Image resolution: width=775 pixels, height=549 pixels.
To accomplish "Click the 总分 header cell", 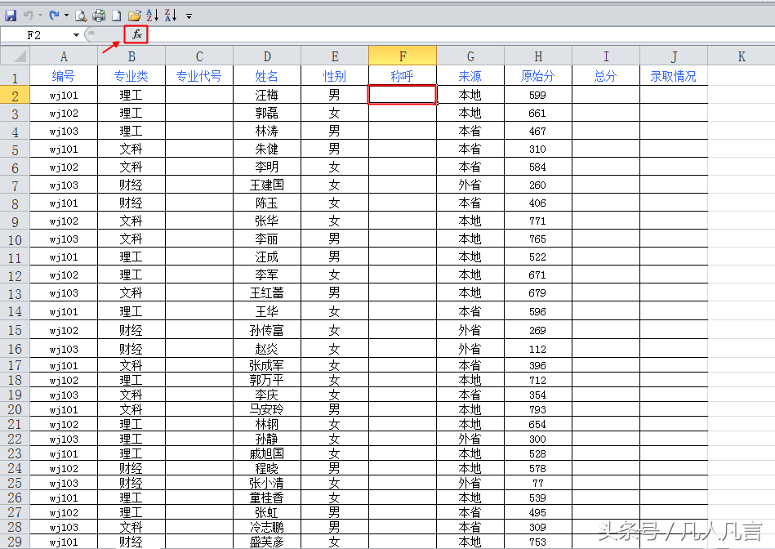I will (606, 76).
